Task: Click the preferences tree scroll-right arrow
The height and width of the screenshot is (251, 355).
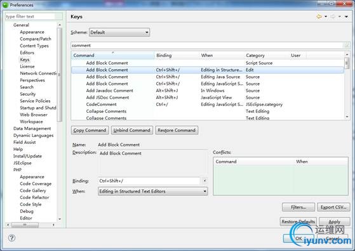Action: (53, 225)
